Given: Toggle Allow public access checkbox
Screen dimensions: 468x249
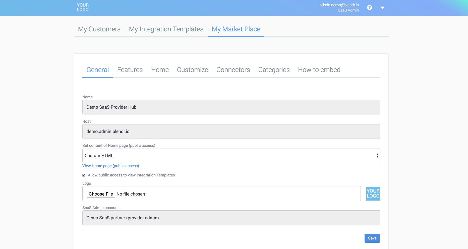Looking at the screenshot, I should pyautogui.click(x=84, y=175).
